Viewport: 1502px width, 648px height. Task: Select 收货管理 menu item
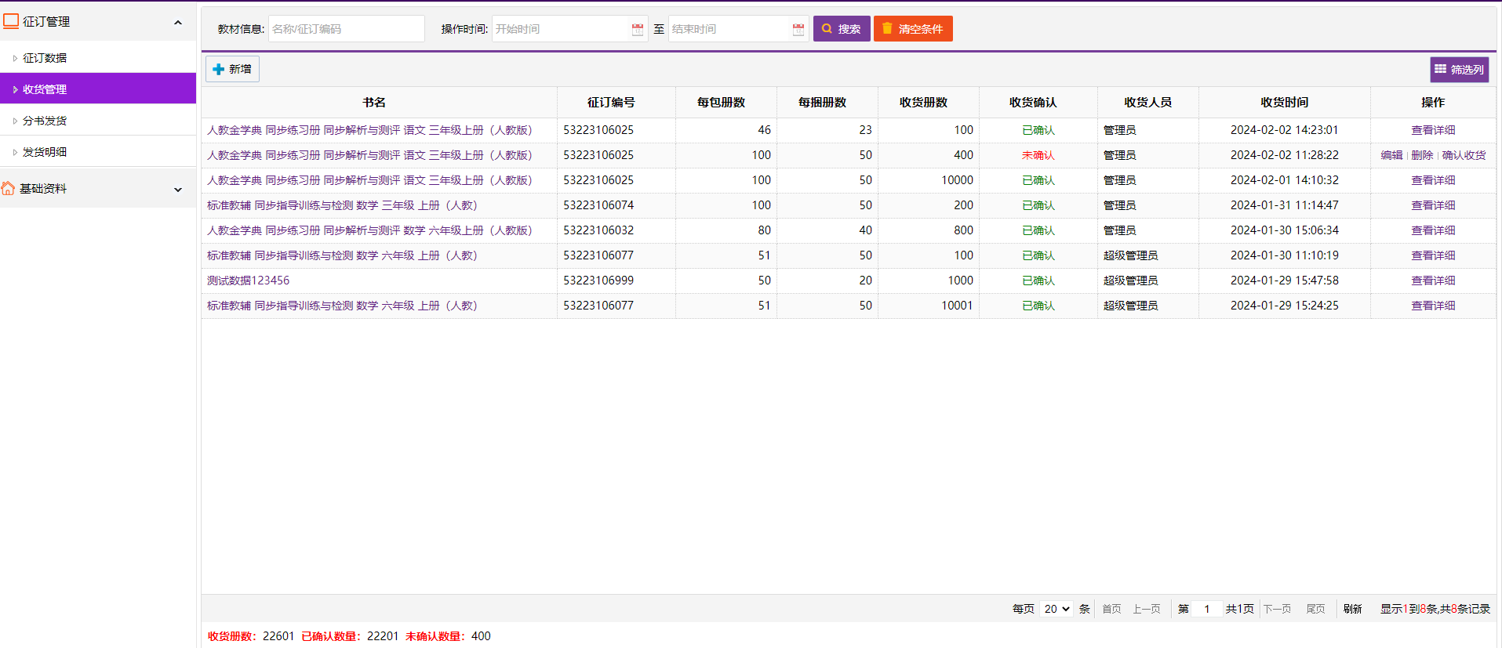coord(98,89)
